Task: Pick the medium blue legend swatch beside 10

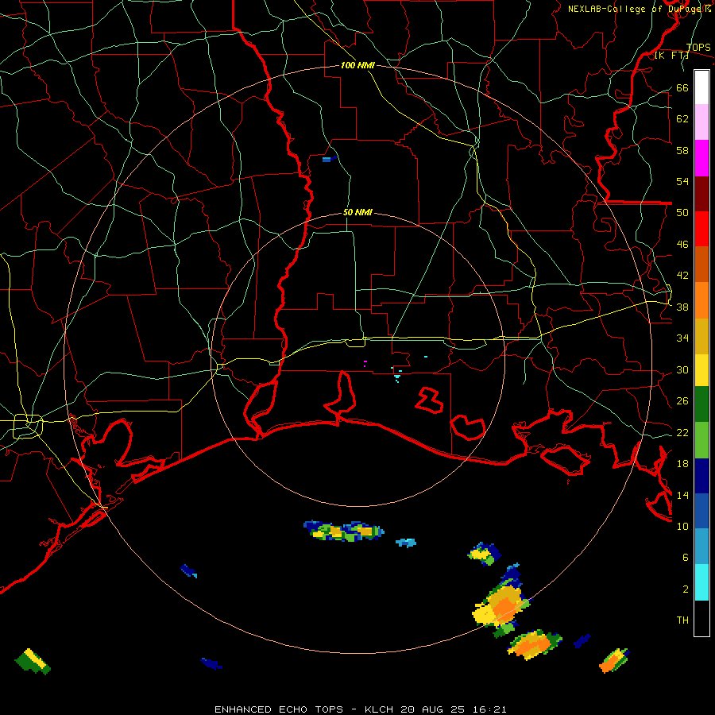Action: [701, 511]
